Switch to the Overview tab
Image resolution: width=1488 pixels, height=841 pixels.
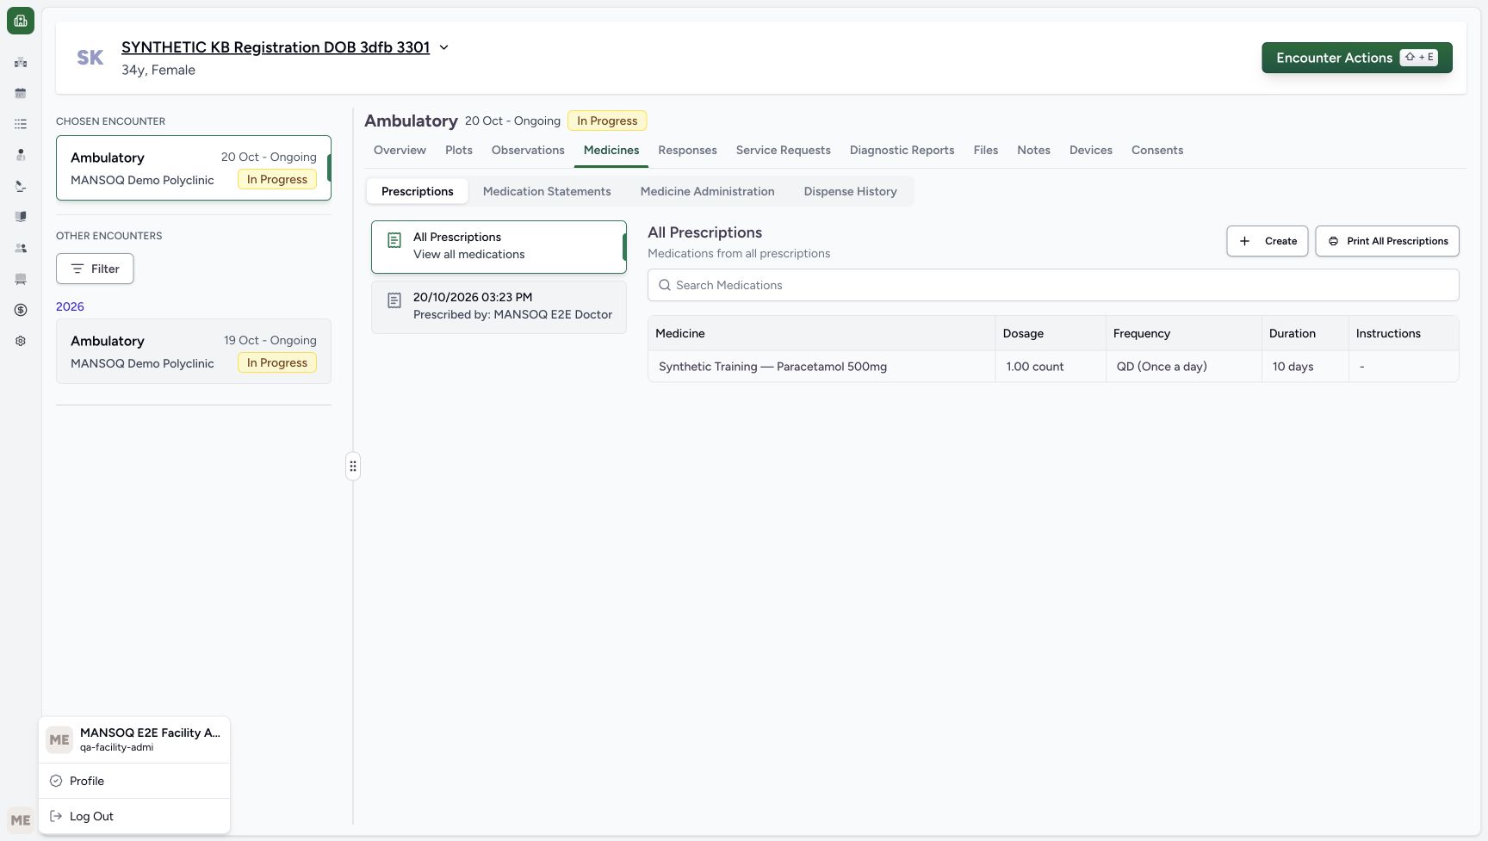[400, 150]
